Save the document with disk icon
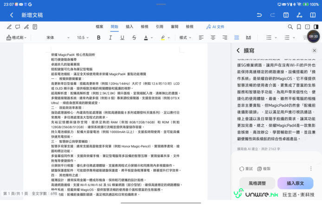Viewport: 322px width, 206px height. pos(286,15)
